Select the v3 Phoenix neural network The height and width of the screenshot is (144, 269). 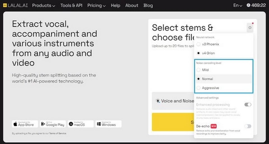point(198,44)
